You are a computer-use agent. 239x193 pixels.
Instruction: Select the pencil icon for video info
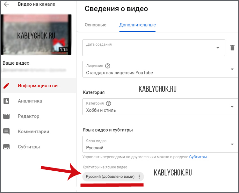pos(6,86)
